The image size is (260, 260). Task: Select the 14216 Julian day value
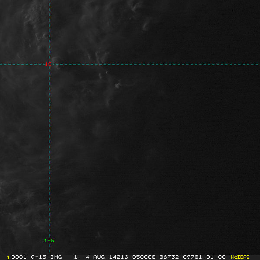click(x=119, y=257)
